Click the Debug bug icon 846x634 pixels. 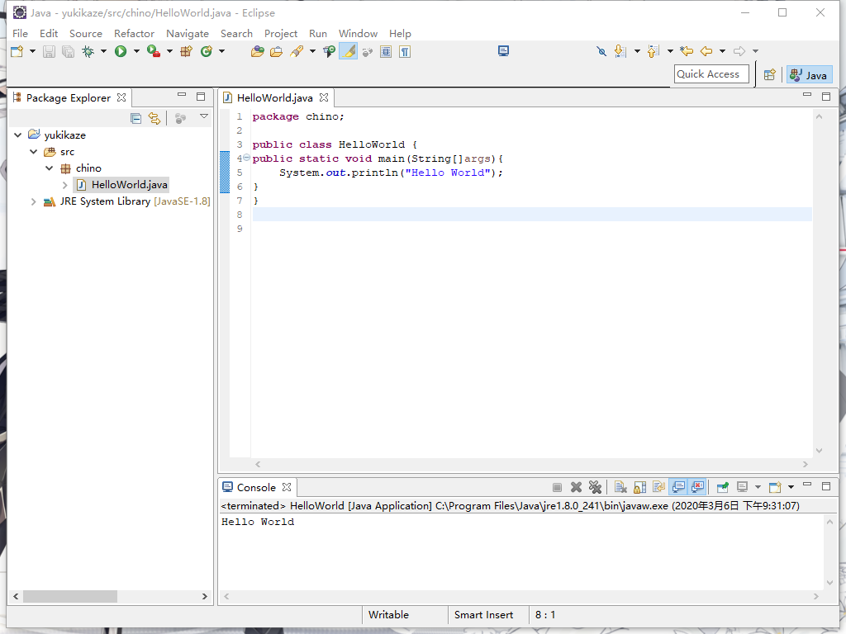tap(88, 51)
